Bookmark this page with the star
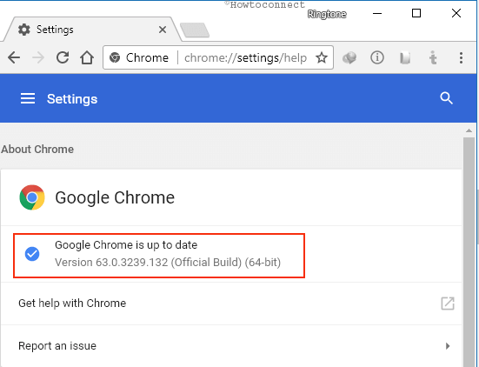 (322, 57)
